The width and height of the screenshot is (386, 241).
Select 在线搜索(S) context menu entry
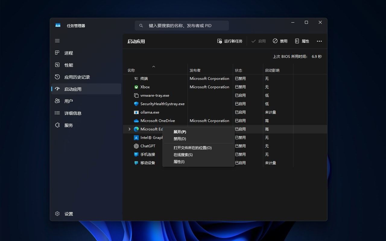tap(183, 155)
